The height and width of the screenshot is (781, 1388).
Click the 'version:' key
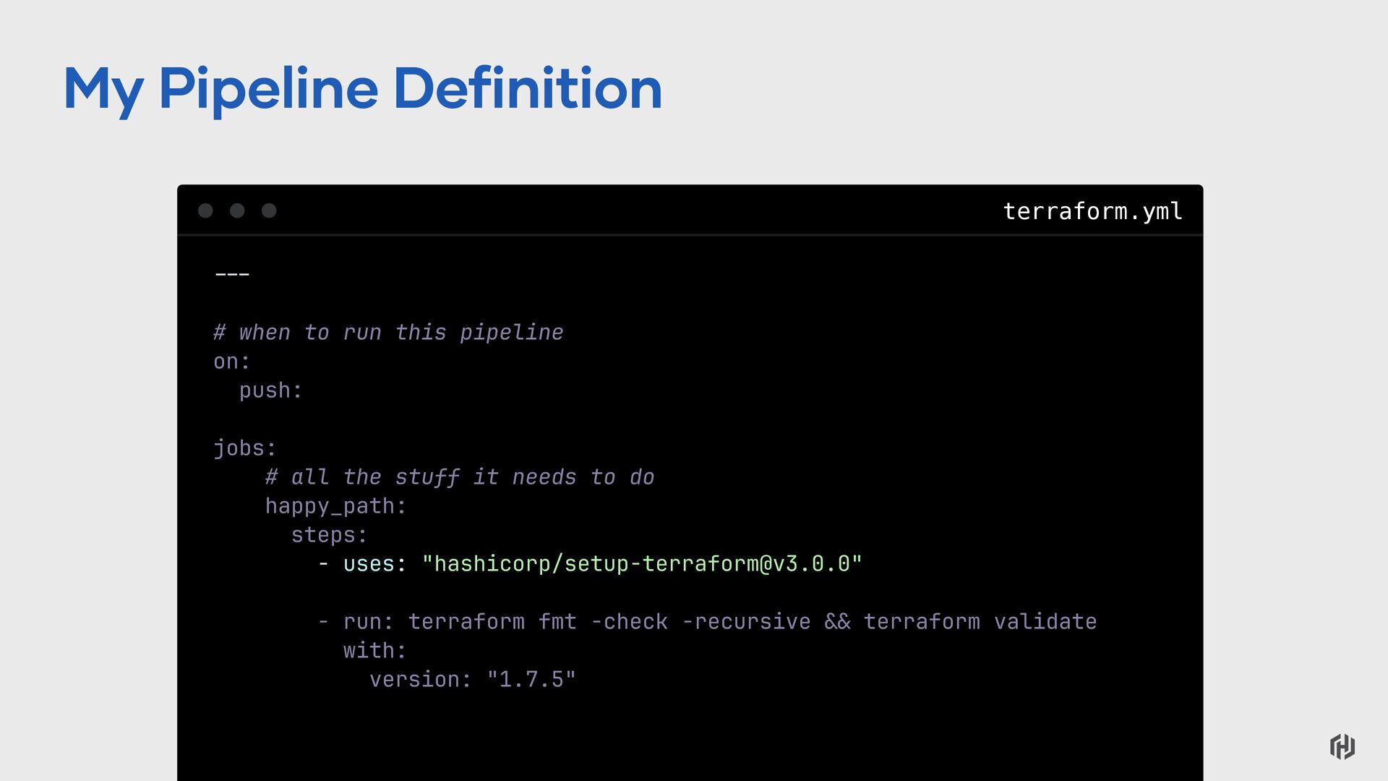(420, 680)
